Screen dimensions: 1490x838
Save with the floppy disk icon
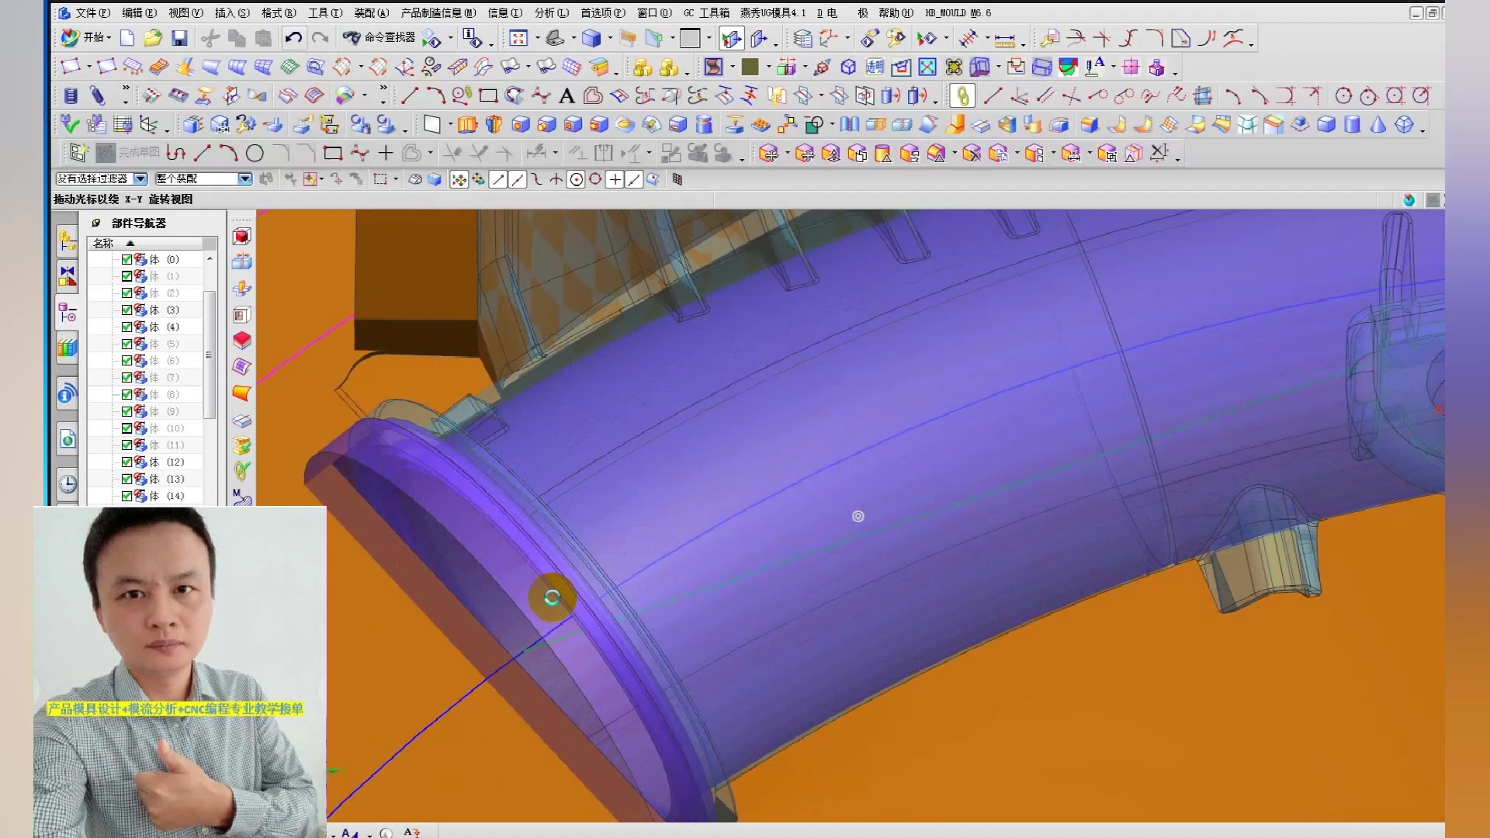click(x=179, y=37)
